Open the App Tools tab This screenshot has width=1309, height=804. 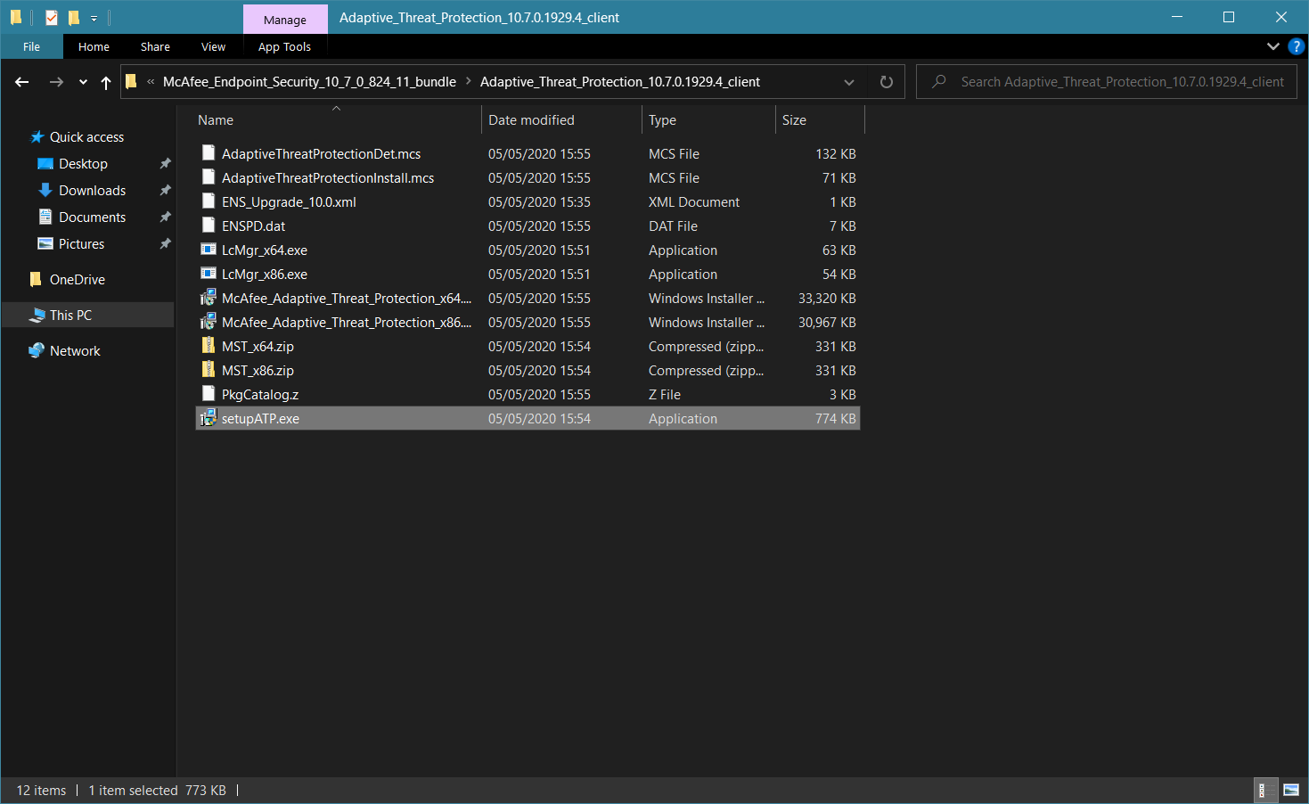tap(284, 46)
